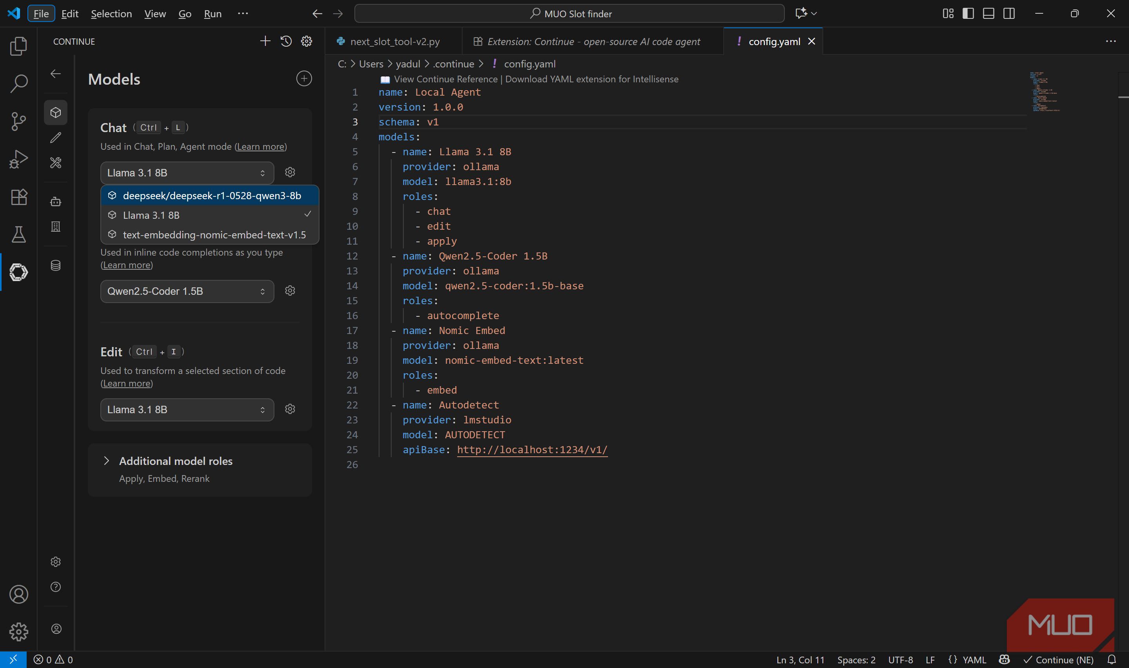Open the help question mark icon
The width and height of the screenshot is (1129, 668).
56,587
